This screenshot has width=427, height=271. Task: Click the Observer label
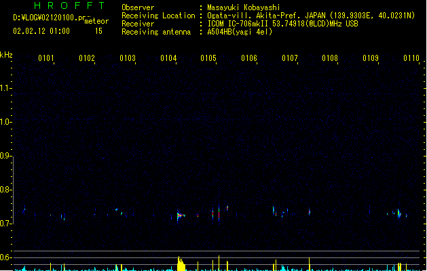(138, 7)
